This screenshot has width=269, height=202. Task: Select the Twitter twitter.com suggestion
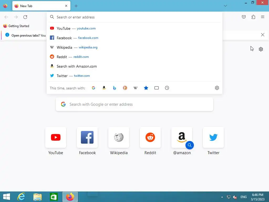click(x=134, y=76)
